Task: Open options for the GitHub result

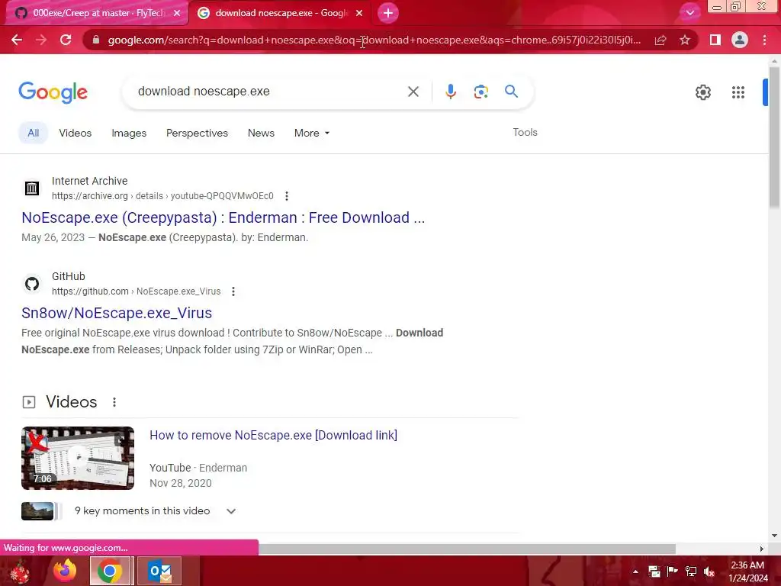Action: pos(233,291)
